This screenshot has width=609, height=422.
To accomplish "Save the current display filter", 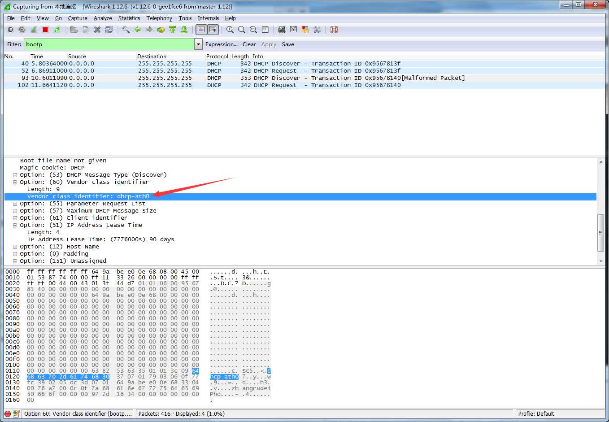I will [288, 44].
